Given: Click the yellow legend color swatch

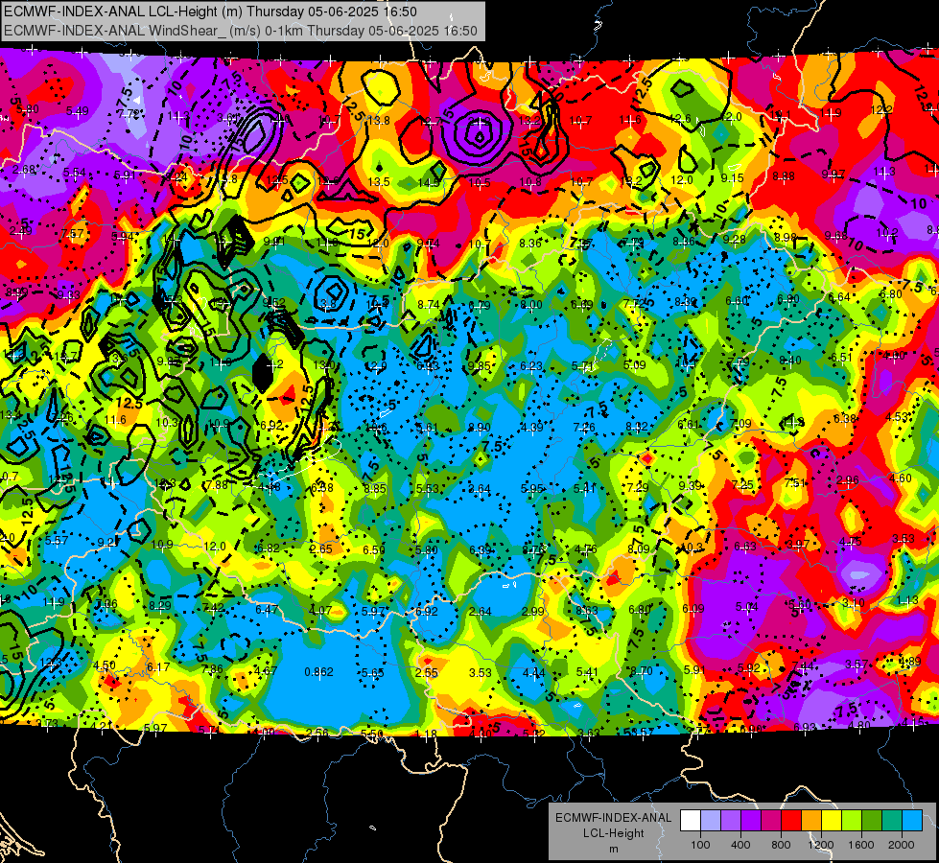Looking at the screenshot, I should 832,820.
